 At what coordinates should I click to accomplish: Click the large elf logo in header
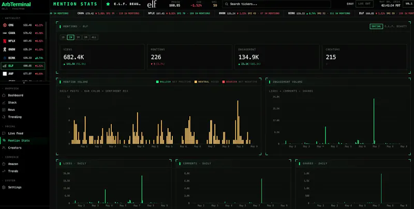[152, 4]
